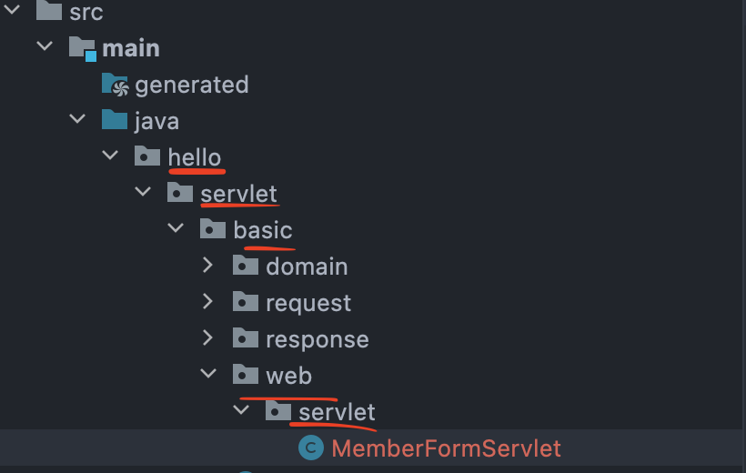
Task: Collapse the main folder
Action: click(x=45, y=46)
